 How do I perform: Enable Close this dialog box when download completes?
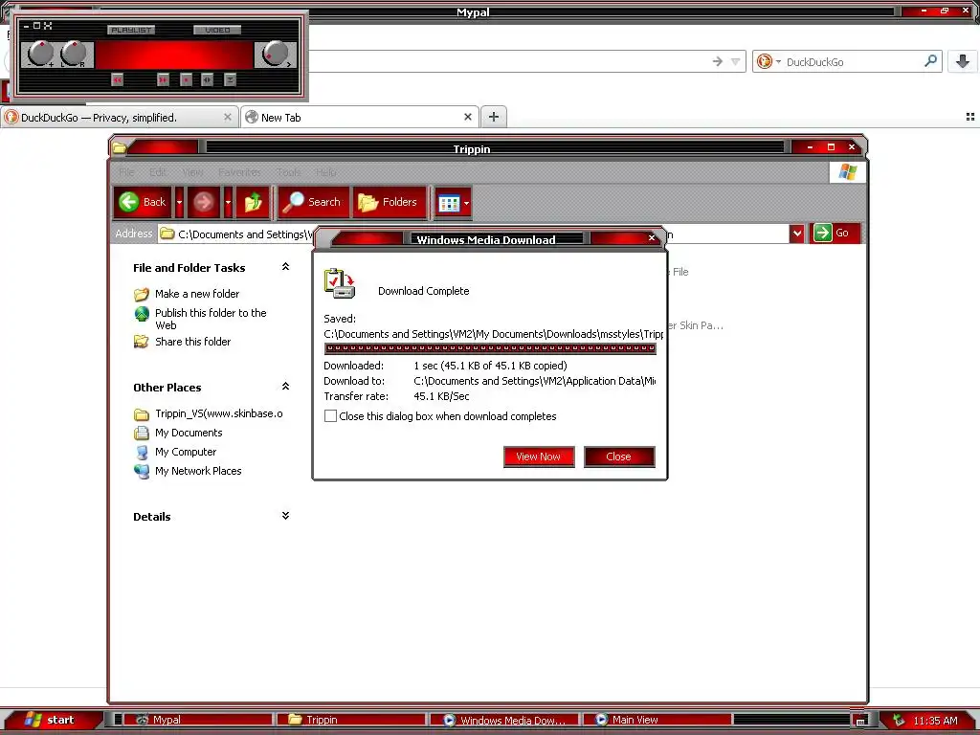(330, 416)
